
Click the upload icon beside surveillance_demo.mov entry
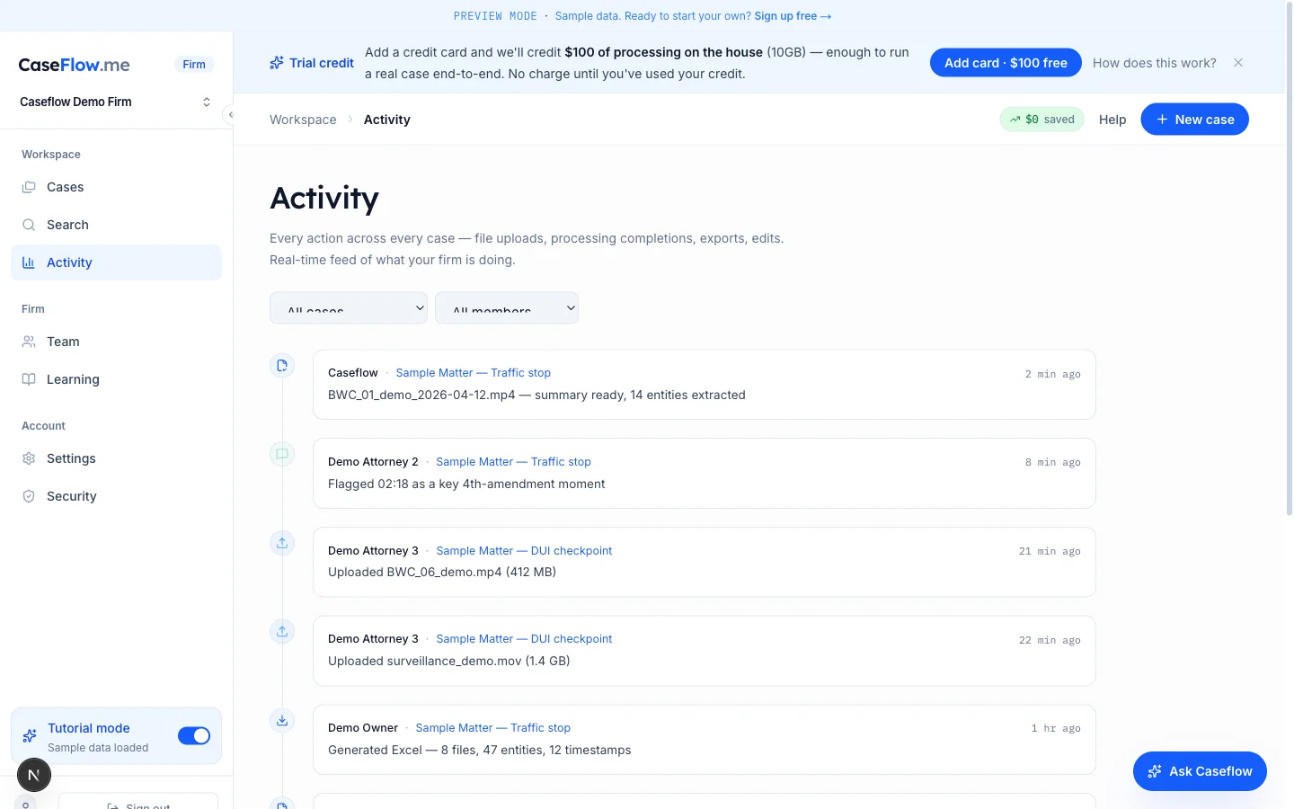(x=282, y=631)
